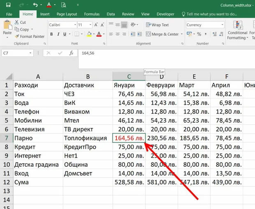Open the Page Layout tab
This screenshot has height=209, width=255.
[67, 14]
